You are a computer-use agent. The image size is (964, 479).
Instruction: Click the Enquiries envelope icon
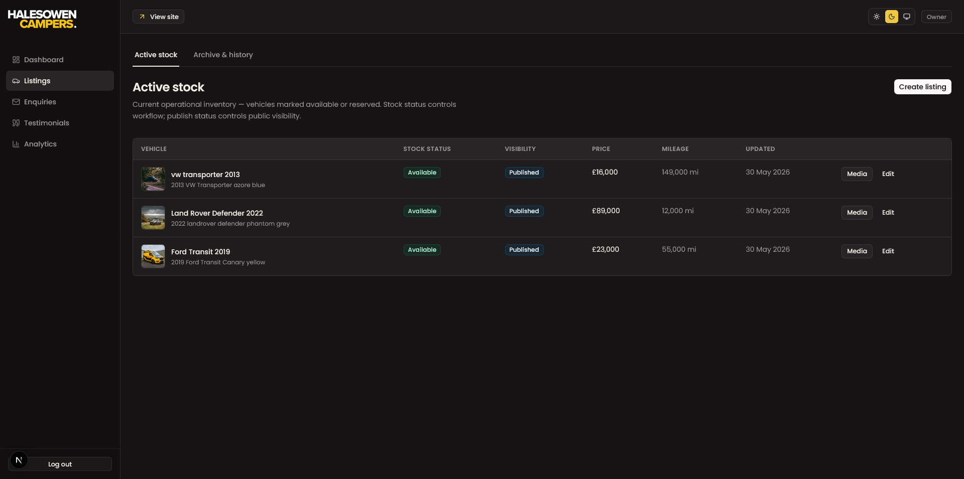pos(16,102)
